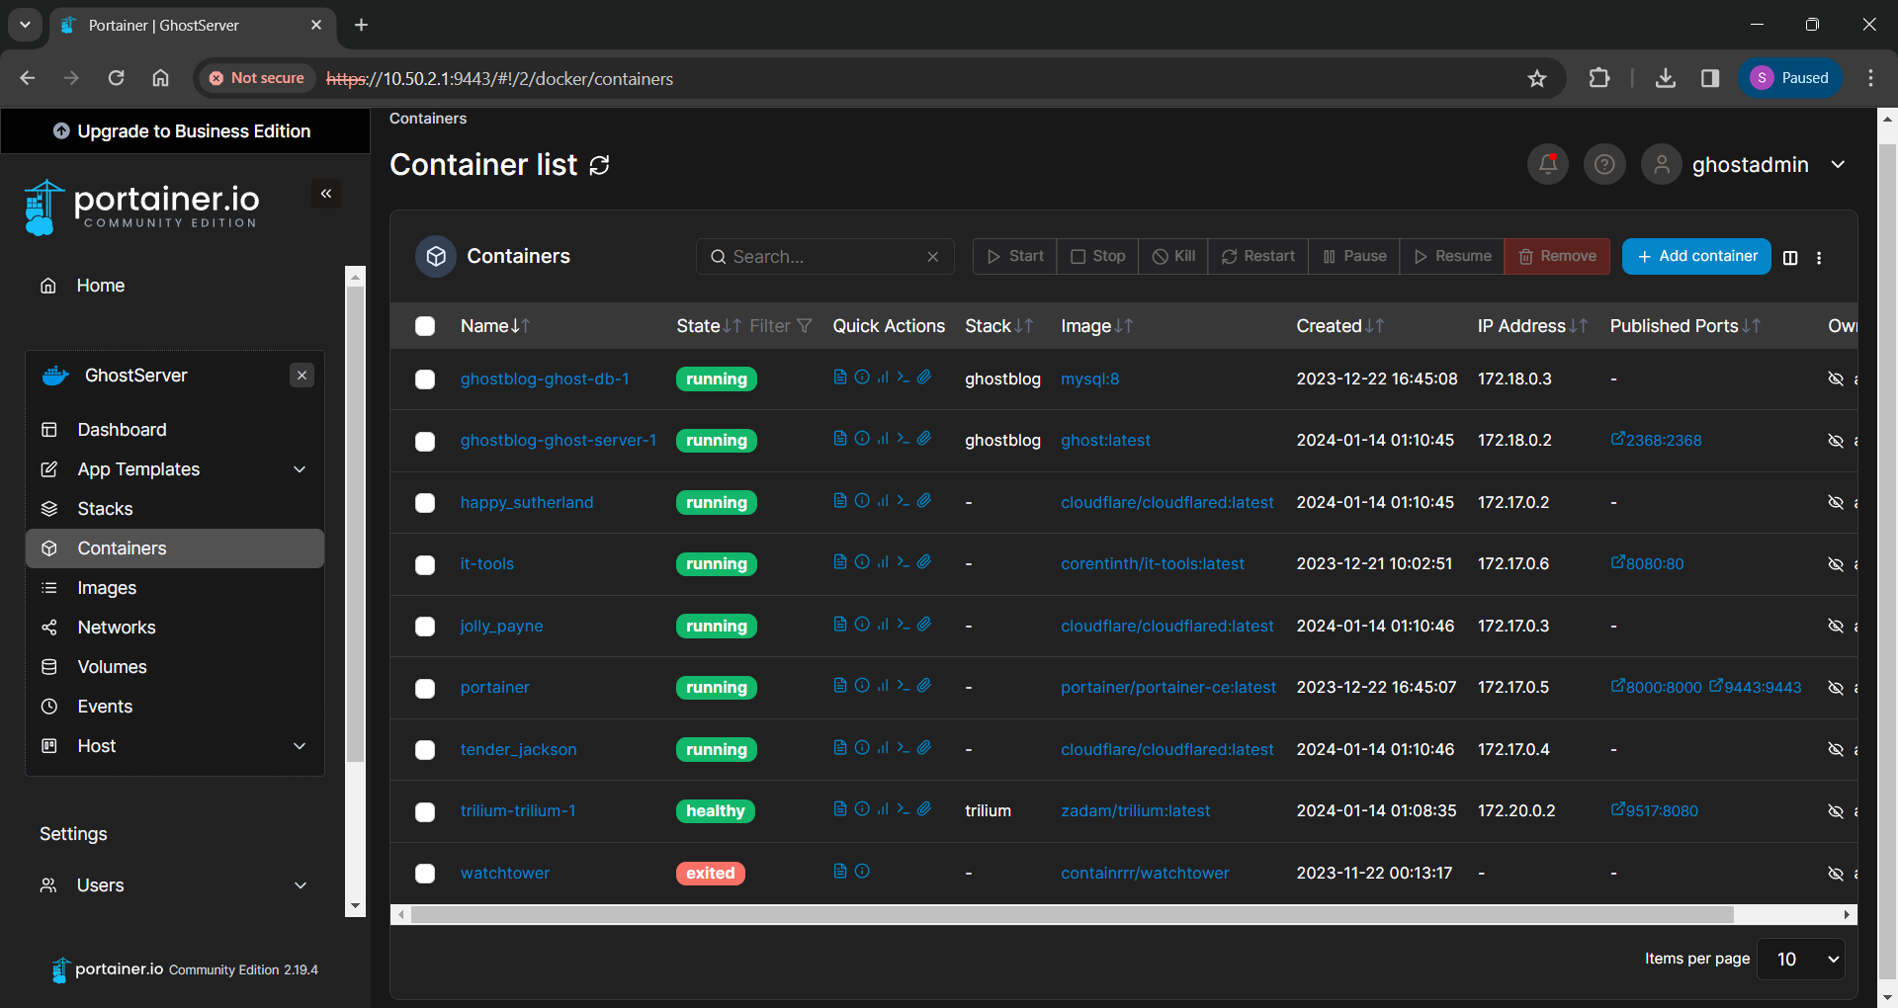Check the it-tools row checkbox

click(425, 564)
